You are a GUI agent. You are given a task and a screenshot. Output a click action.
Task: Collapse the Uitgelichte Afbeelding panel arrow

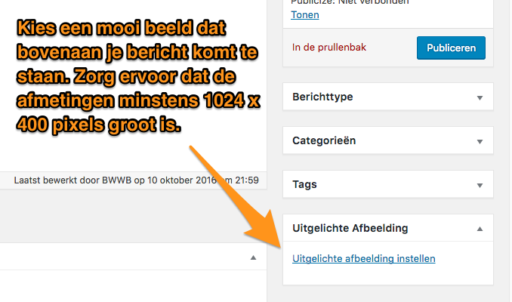[x=480, y=229]
